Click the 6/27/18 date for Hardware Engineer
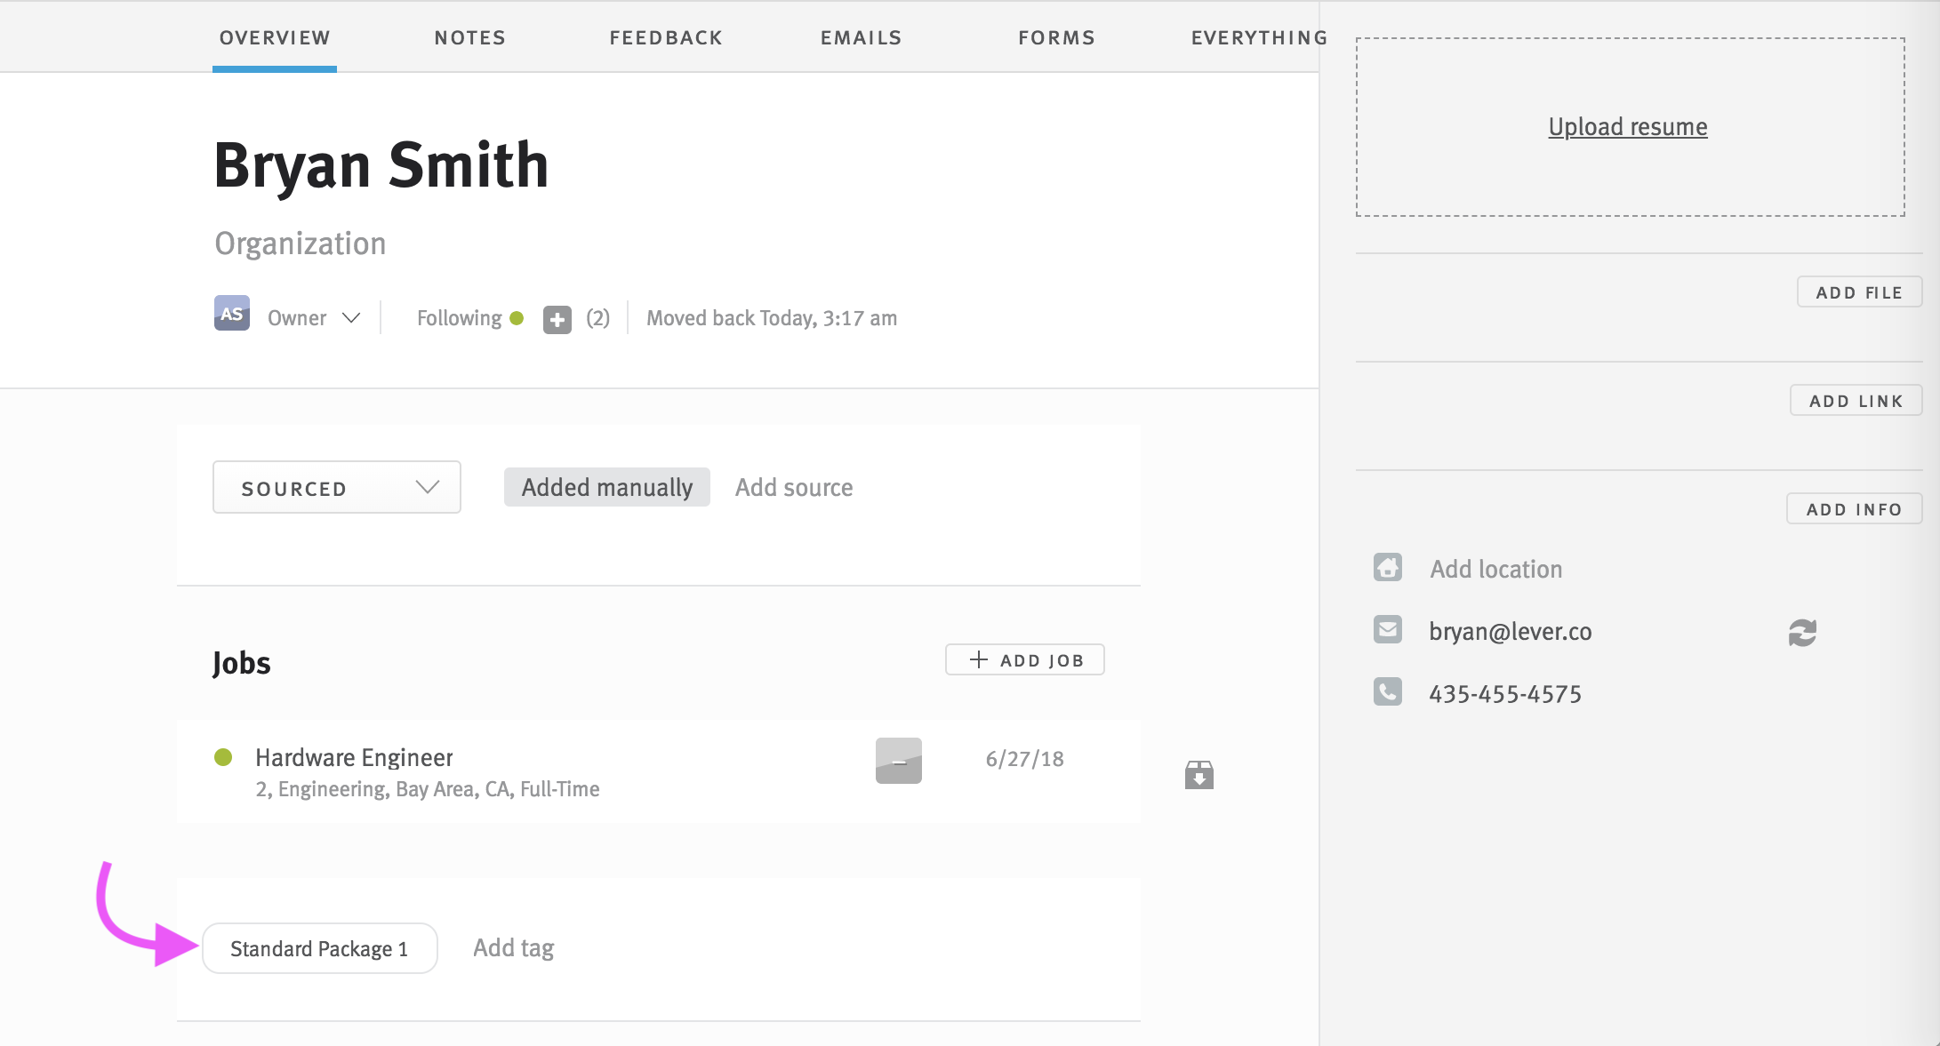 pyautogui.click(x=1025, y=759)
